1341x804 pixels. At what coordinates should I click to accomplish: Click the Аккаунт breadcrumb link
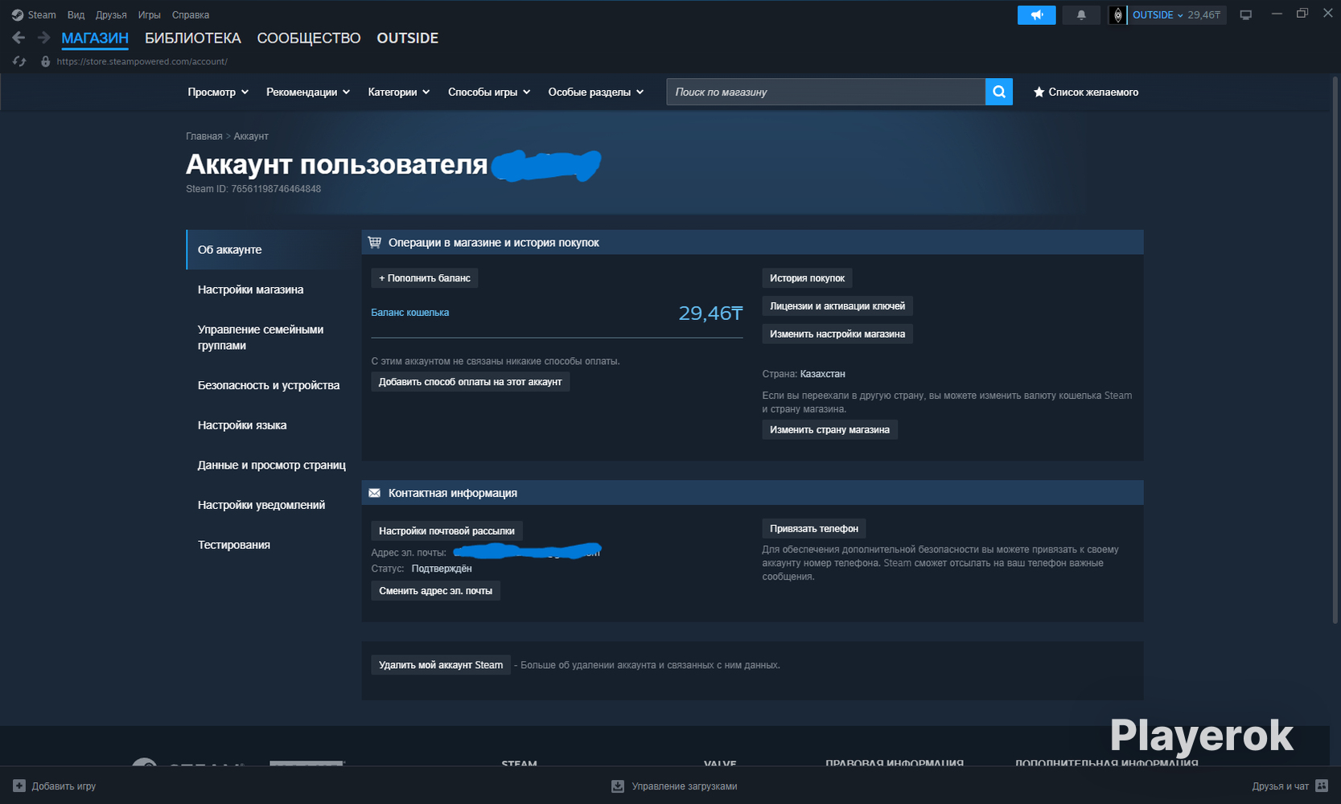point(251,136)
